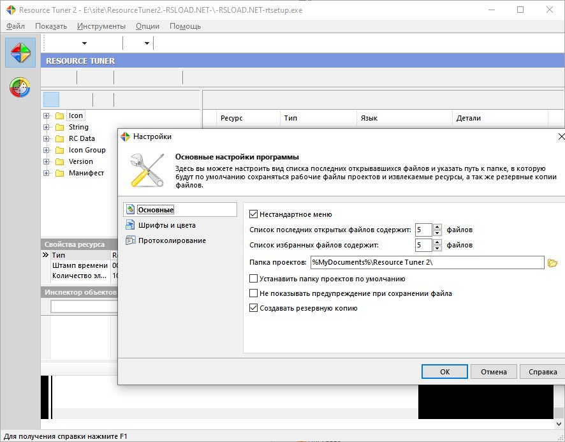This screenshot has width=565, height=442.
Task: Disable Нестандартное меню checkbox
Action: [254, 215]
